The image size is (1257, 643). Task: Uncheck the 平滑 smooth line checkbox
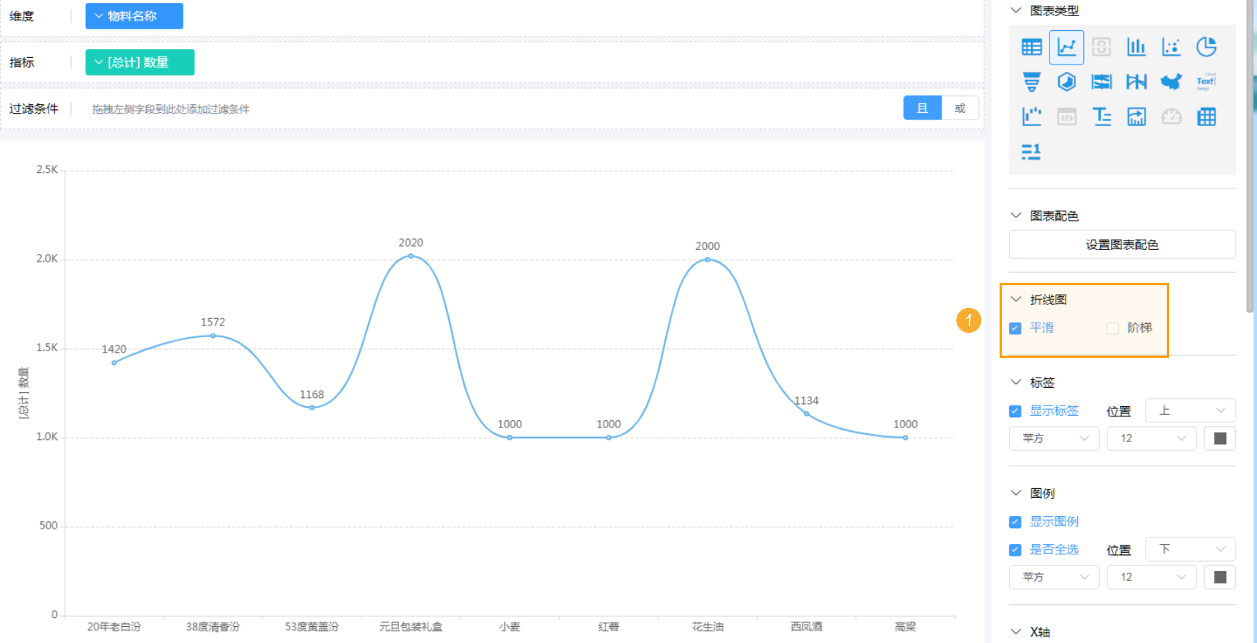tap(1015, 328)
